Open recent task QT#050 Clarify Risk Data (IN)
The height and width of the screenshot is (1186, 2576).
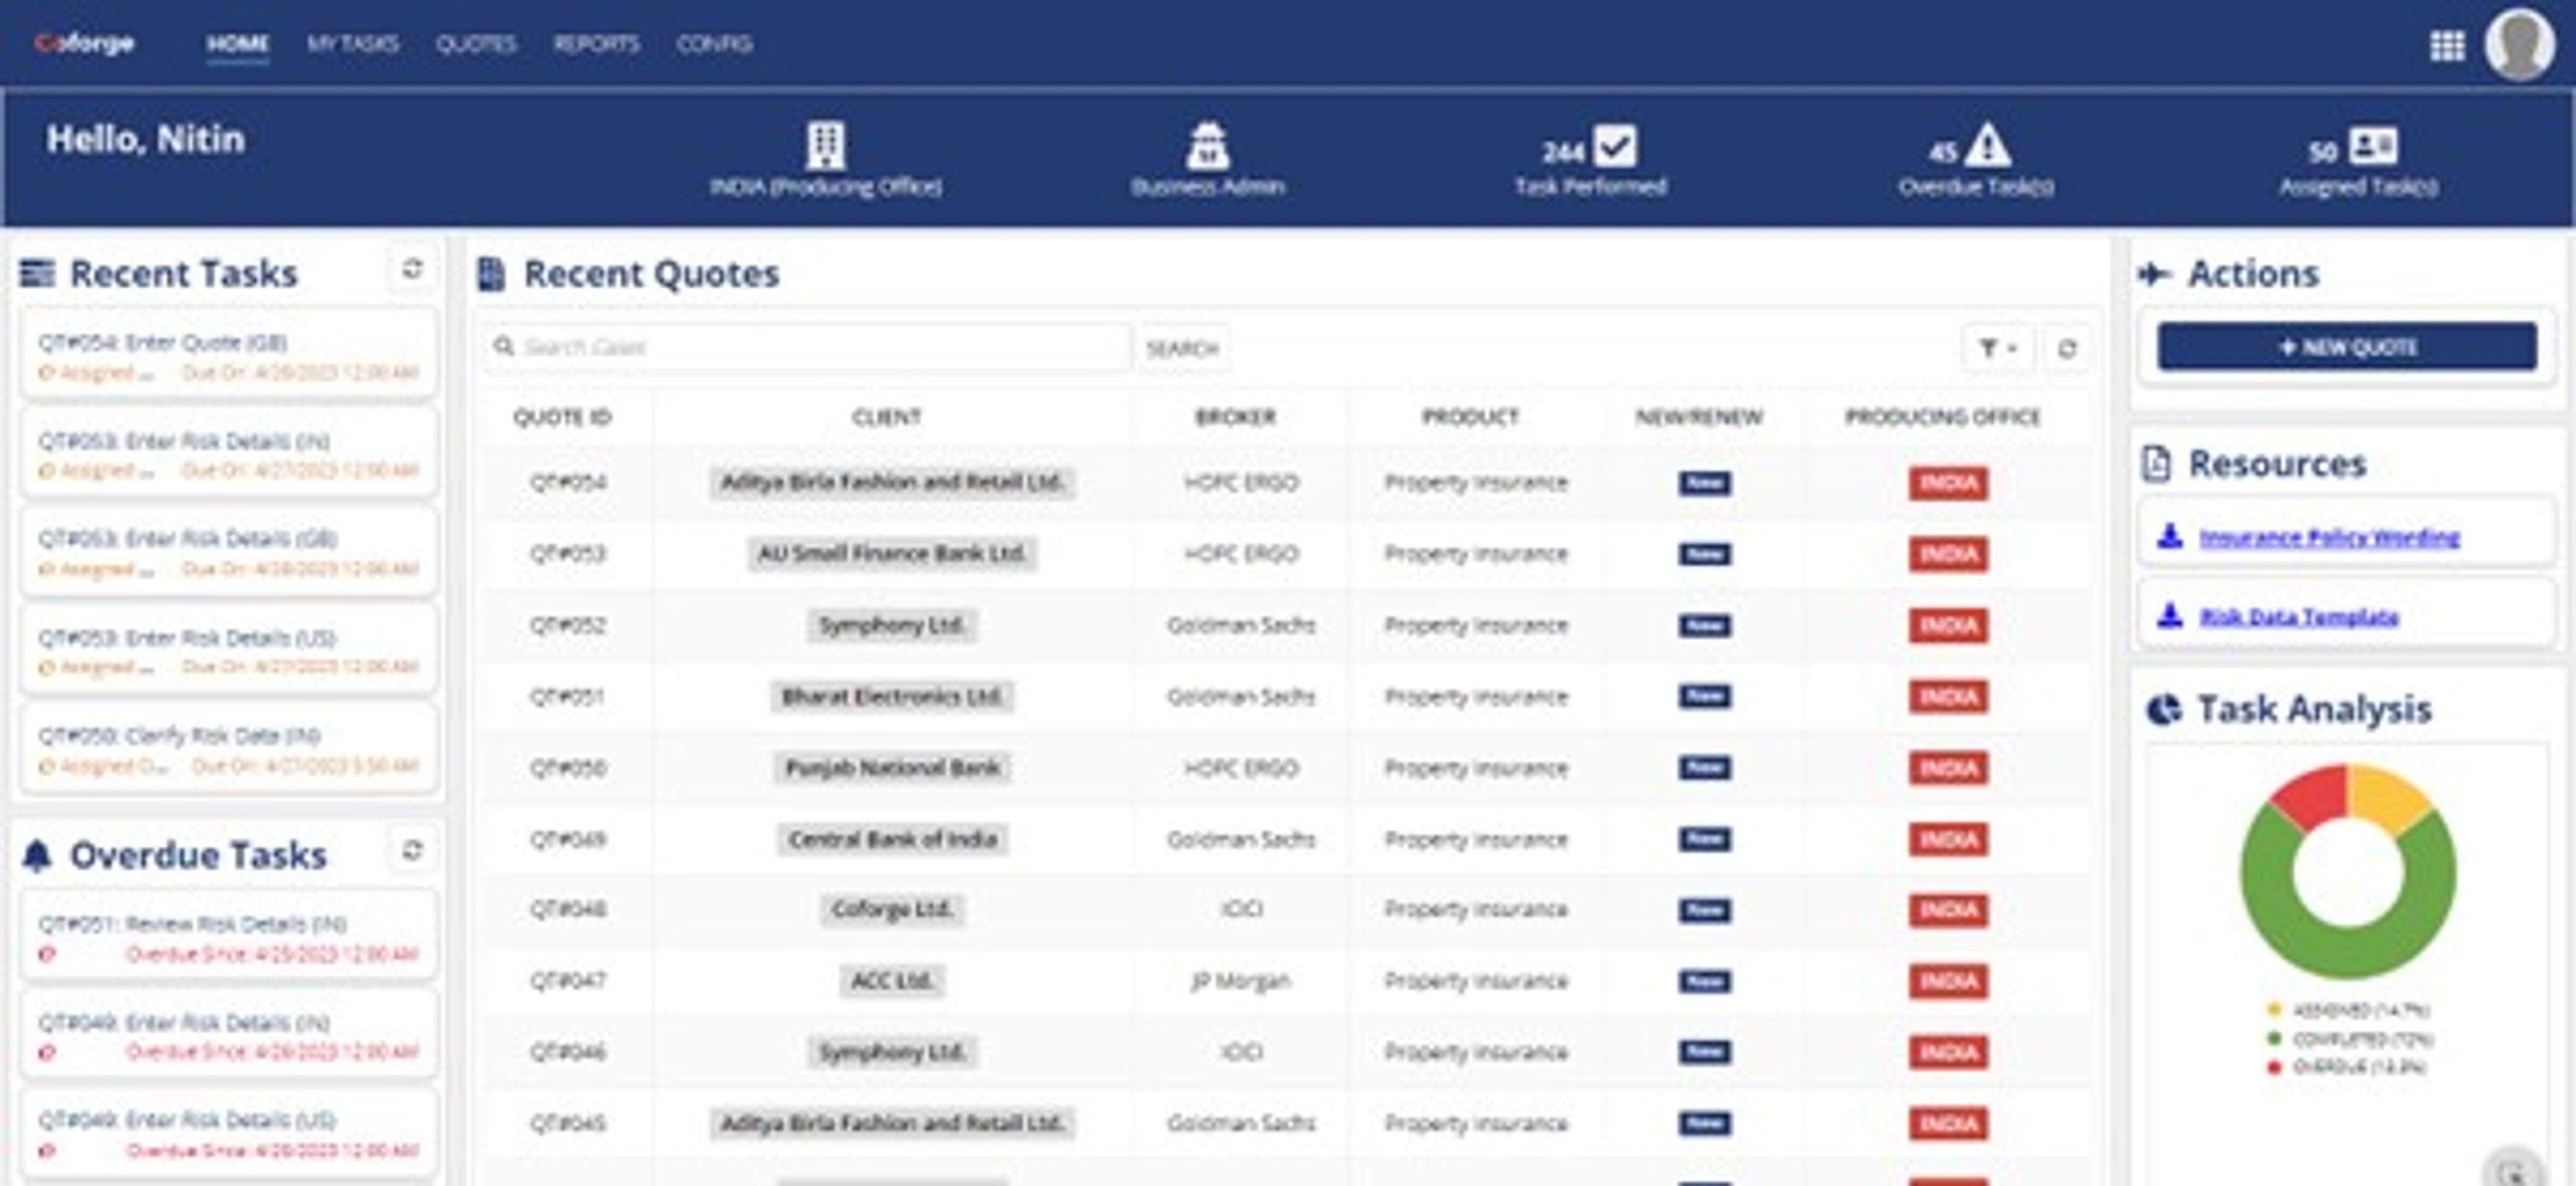[x=228, y=748]
